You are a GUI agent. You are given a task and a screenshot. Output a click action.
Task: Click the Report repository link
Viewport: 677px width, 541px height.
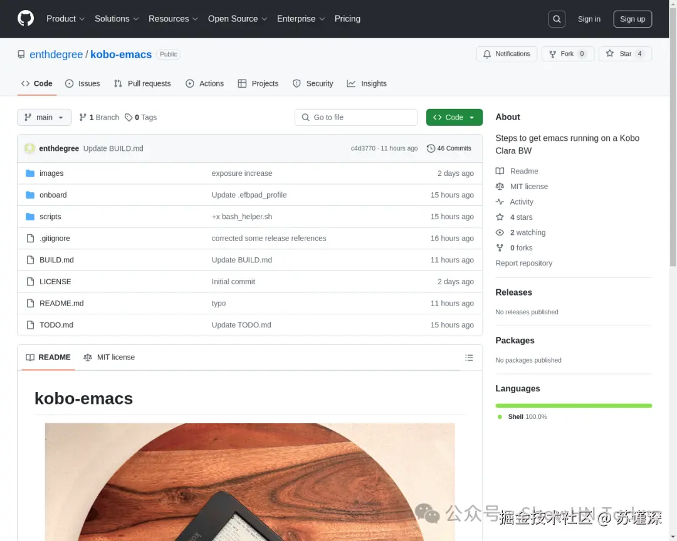pyautogui.click(x=523, y=263)
